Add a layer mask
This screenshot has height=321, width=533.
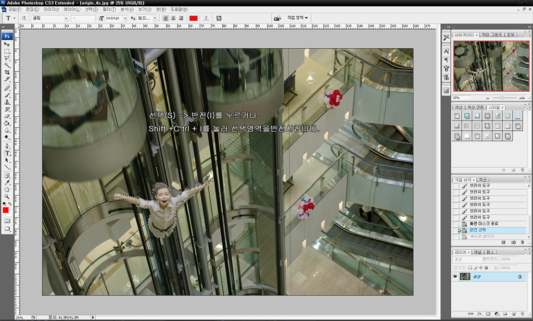click(x=488, y=314)
